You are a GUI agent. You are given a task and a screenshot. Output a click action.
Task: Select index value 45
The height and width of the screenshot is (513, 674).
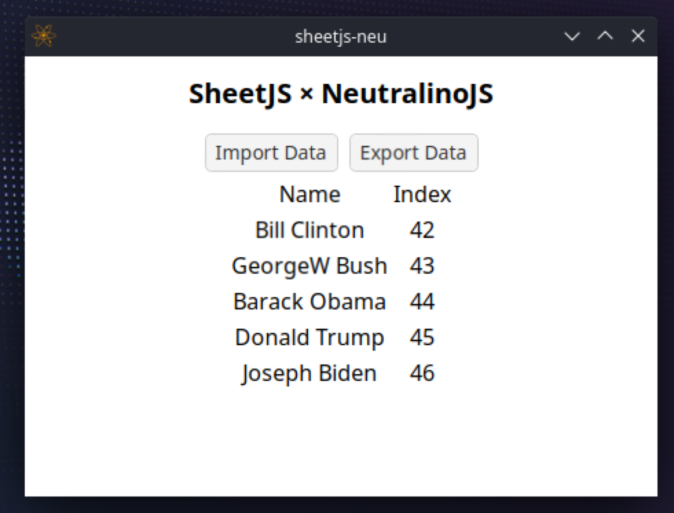422,337
